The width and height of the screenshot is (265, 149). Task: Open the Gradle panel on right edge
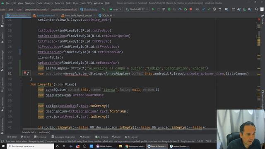point(263,19)
